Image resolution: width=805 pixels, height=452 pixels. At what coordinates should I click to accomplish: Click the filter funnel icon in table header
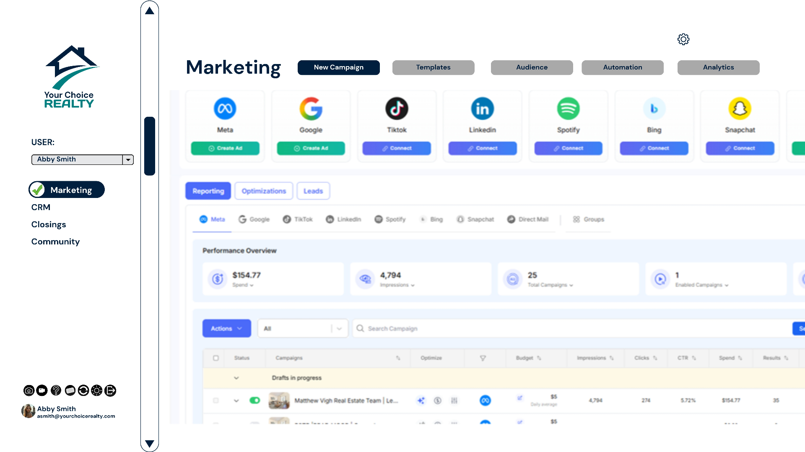pos(483,358)
